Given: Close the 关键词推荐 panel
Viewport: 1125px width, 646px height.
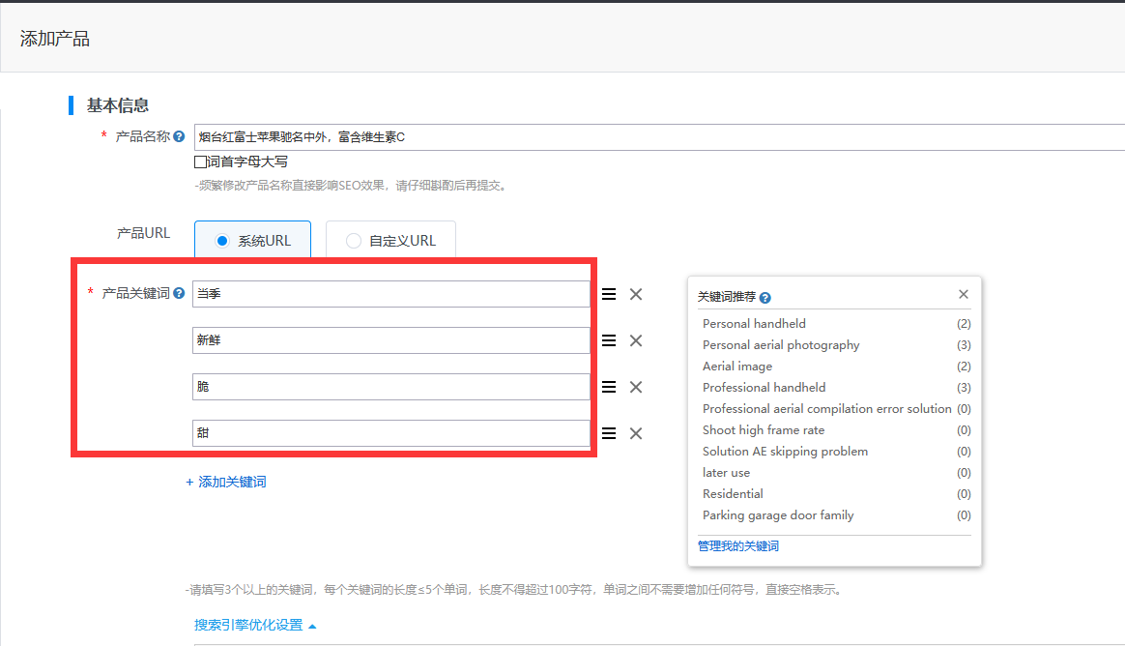Looking at the screenshot, I should coord(964,294).
